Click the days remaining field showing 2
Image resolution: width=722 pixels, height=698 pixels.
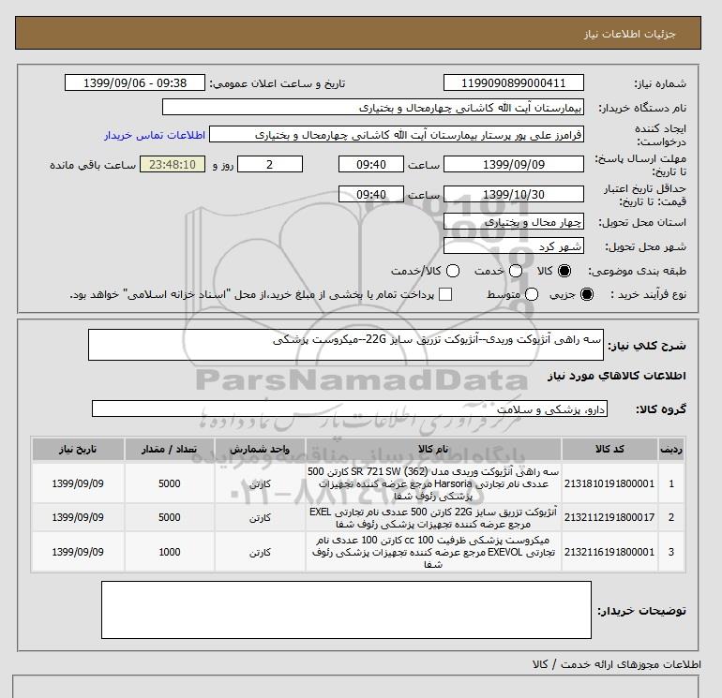(x=270, y=164)
